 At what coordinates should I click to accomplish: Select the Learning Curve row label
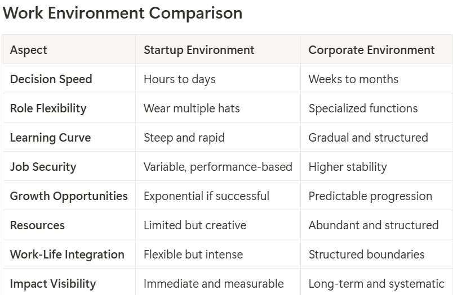50,138
